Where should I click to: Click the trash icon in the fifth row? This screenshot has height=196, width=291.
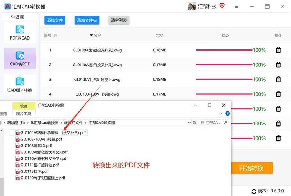click(x=278, y=109)
